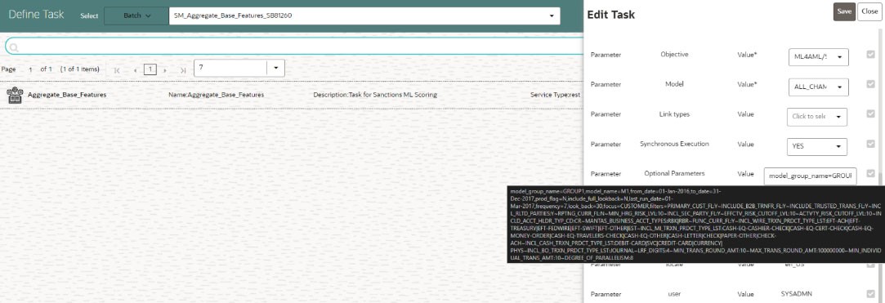This screenshot has width=885, height=303.
Task: Click Service Type:rest text
Action: 556,95
